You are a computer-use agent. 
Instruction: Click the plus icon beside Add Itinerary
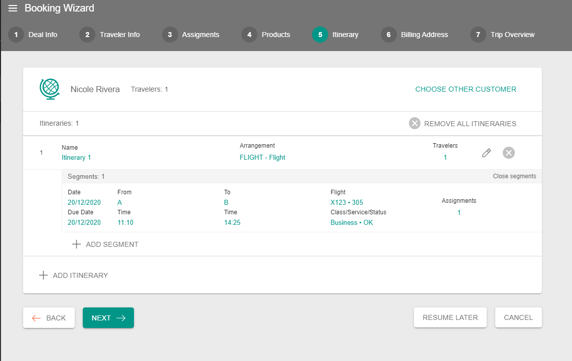pos(43,275)
